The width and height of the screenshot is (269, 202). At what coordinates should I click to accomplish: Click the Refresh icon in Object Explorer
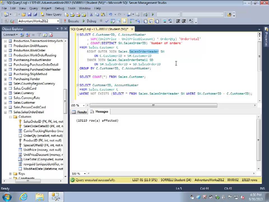click(45, 35)
